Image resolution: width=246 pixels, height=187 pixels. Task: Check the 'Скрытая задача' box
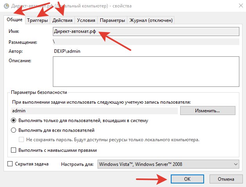point(10,164)
